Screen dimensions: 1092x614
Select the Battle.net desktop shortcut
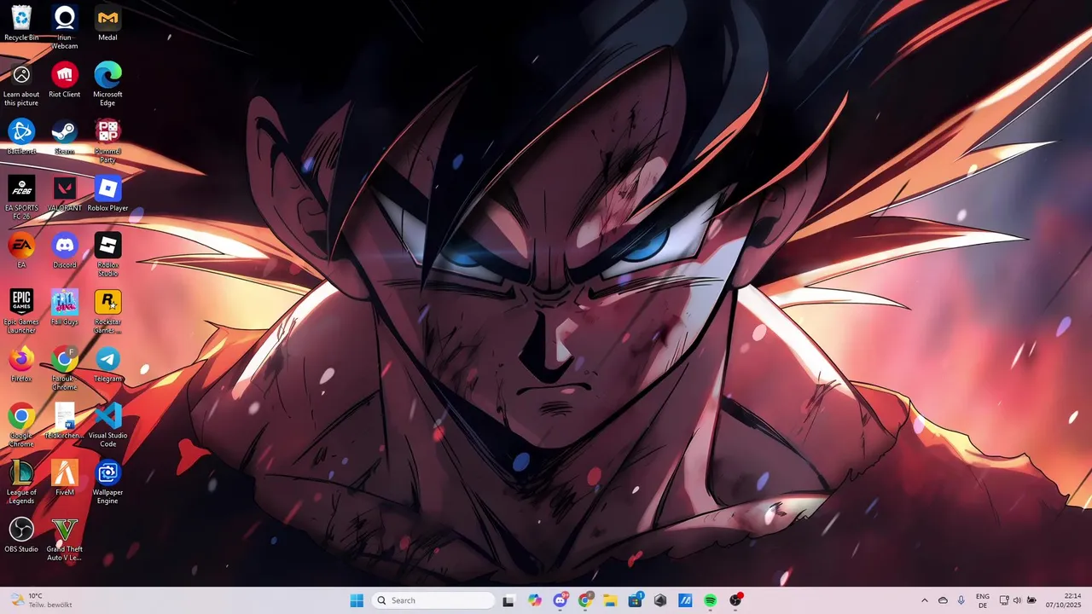click(21, 136)
